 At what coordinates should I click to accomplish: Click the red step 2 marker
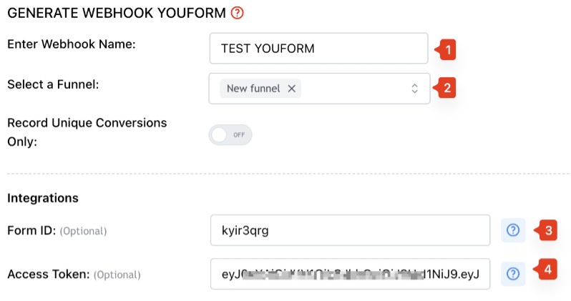(x=444, y=88)
